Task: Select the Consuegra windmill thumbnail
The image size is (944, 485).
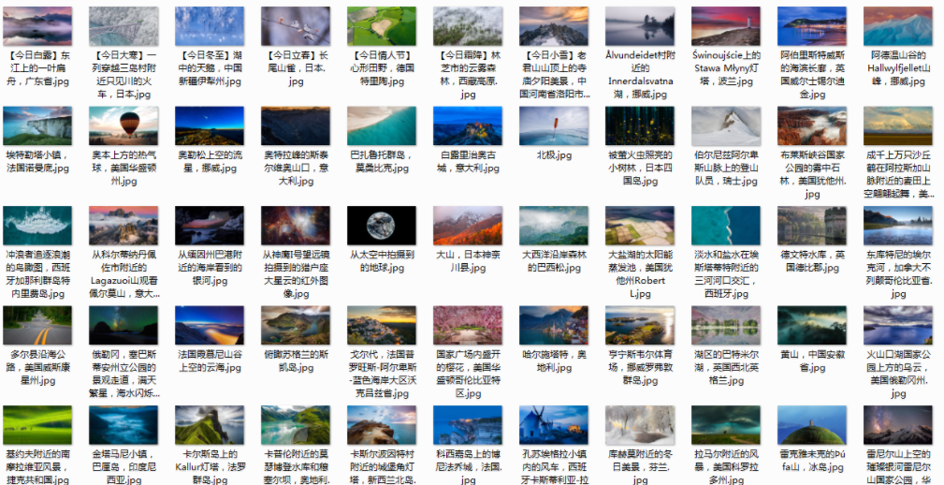Action: pos(554,424)
